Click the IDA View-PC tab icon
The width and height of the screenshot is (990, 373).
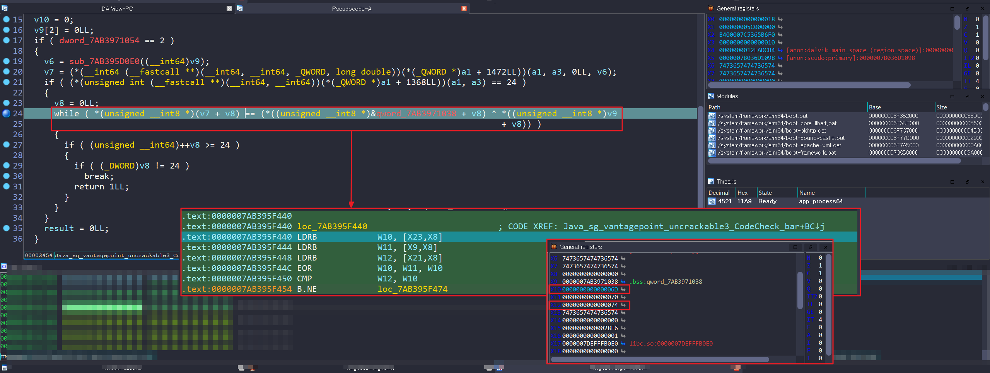tap(5, 8)
